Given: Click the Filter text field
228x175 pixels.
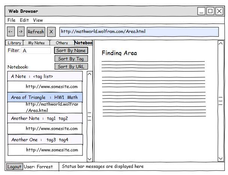Looking at the screenshot, I should pos(36,51).
